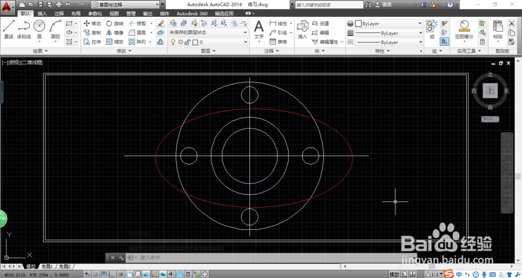Click the 插入 (Insert) block tool
This screenshot has height=278, width=522.
click(x=302, y=29)
